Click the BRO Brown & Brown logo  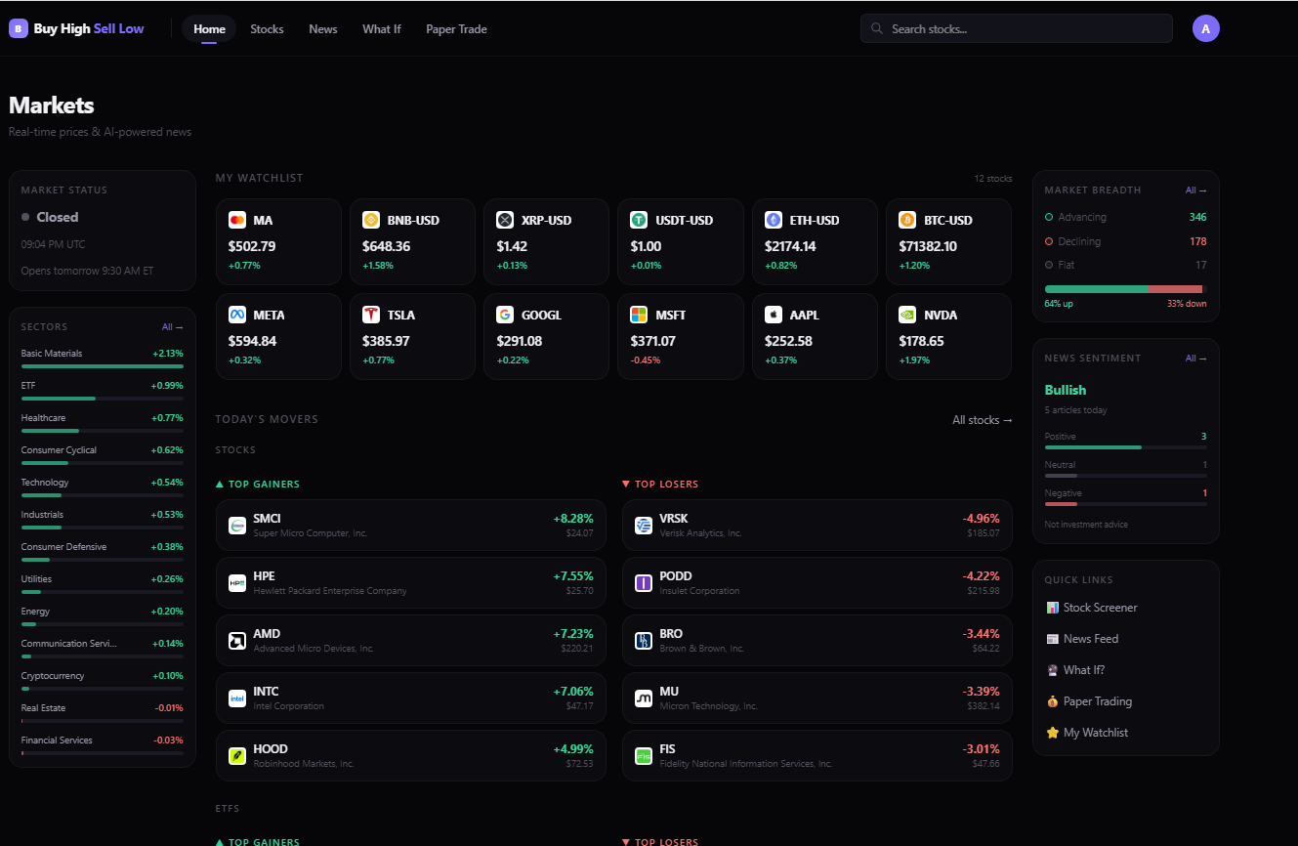(644, 641)
